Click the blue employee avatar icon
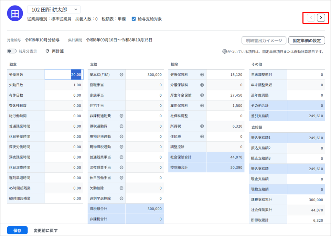This screenshot has height=236, width=331. click(15, 13)
